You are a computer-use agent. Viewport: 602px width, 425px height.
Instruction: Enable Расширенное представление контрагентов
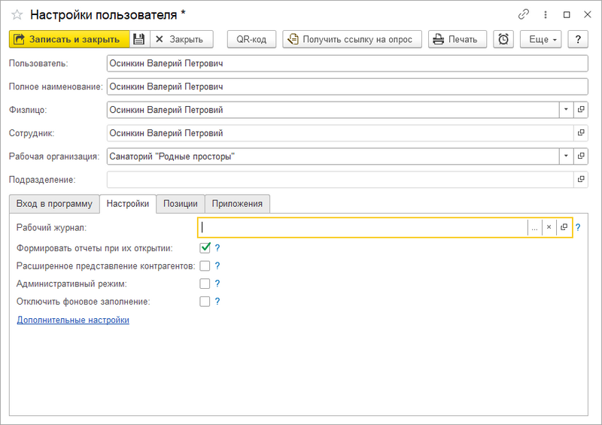(x=205, y=266)
